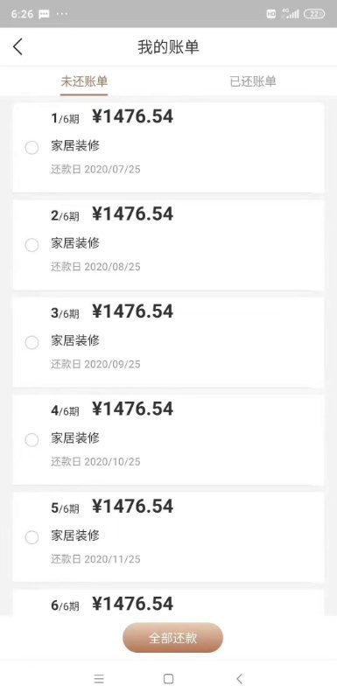Select radio button for installment 2/6期
Image resolution: width=337 pixels, height=700 pixels.
[32, 245]
